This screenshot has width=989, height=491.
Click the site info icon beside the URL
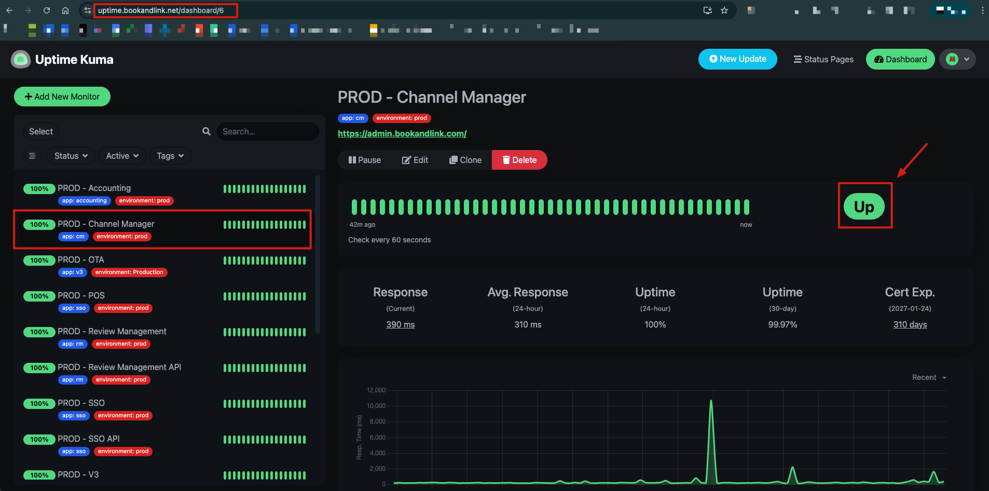click(87, 10)
